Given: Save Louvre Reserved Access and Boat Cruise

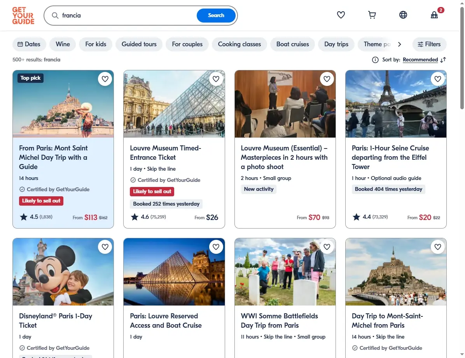Looking at the screenshot, I should (216, 247).
